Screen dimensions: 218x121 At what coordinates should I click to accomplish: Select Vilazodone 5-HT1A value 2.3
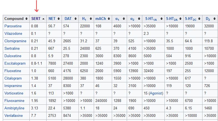coord(146,34)
